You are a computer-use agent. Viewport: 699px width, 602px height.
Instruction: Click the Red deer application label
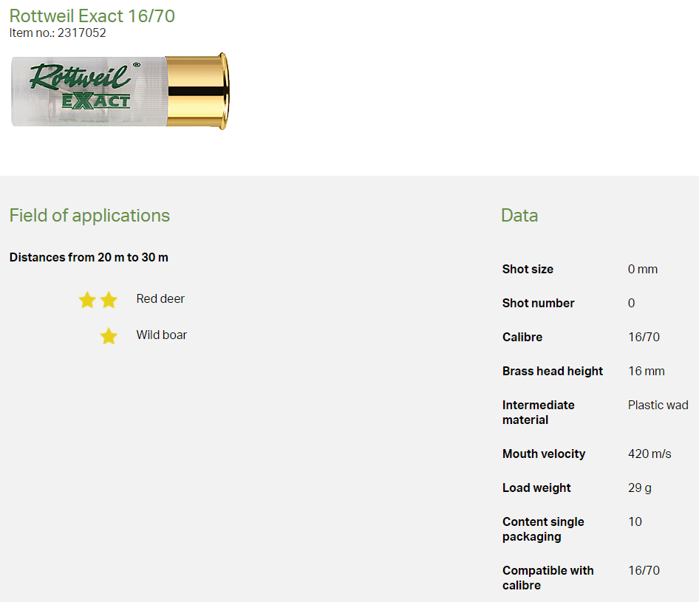pos(160,299)
